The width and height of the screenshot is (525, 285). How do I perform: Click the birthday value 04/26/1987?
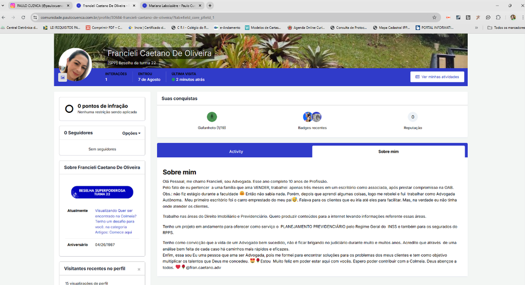[105, 245]
